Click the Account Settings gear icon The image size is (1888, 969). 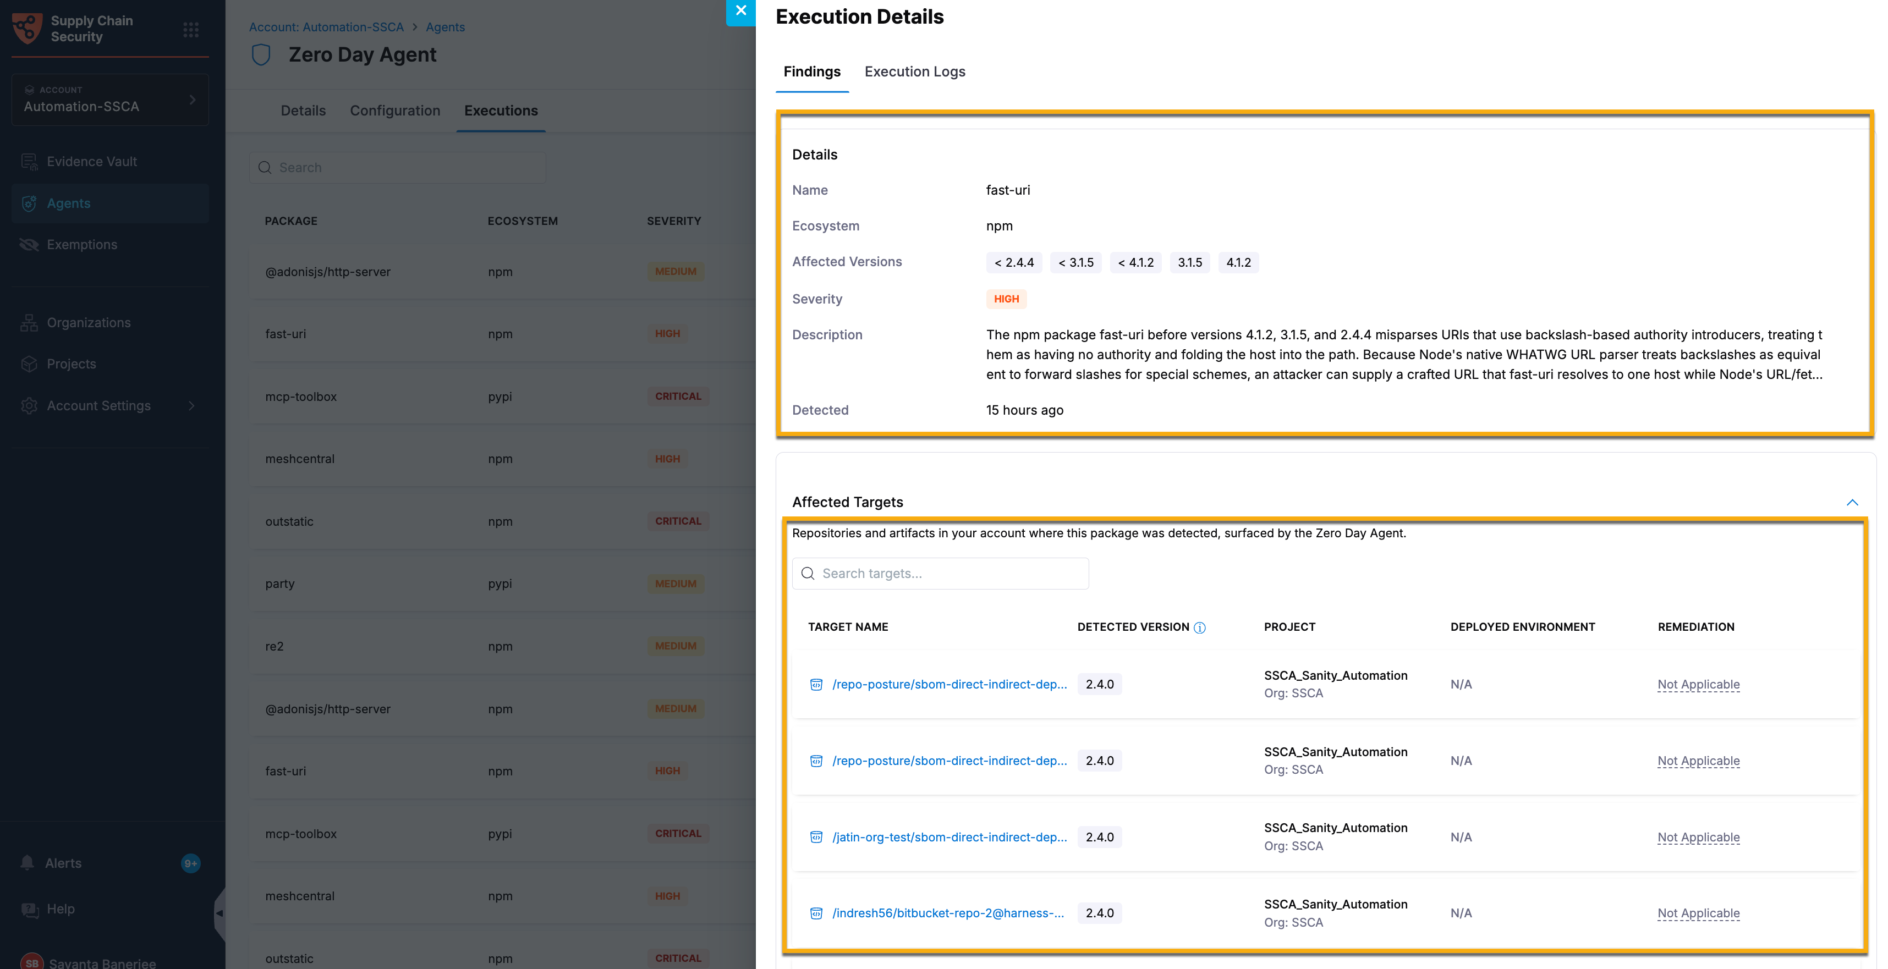(29, 405)
